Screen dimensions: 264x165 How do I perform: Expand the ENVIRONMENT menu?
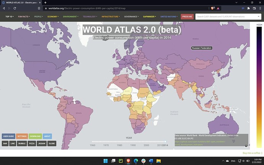click(70, 16)
